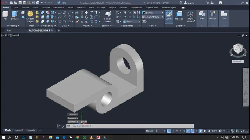Switch to the Visualize ribbon tab
This screenshot has width=250, height=140.
point(46,8)
